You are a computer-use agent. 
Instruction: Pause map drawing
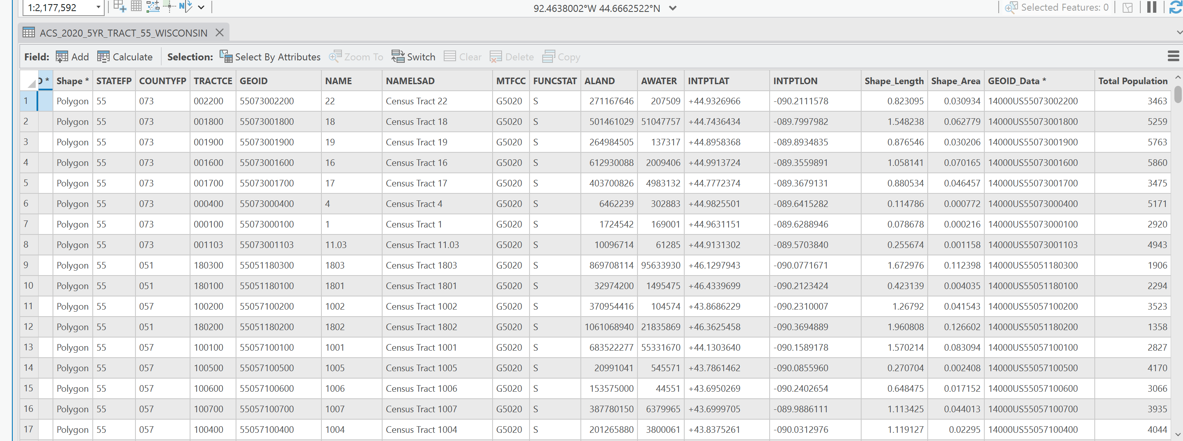[x=1151, y=7]
